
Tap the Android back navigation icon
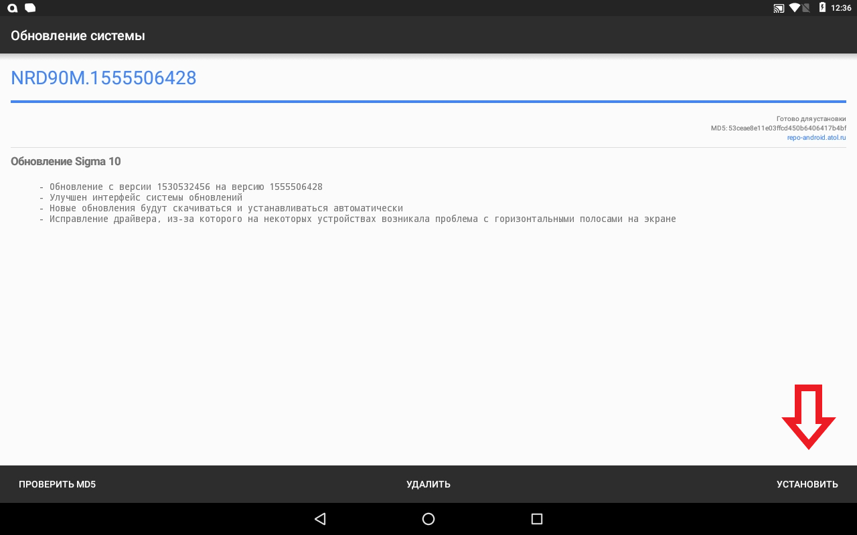pos(320,518)
